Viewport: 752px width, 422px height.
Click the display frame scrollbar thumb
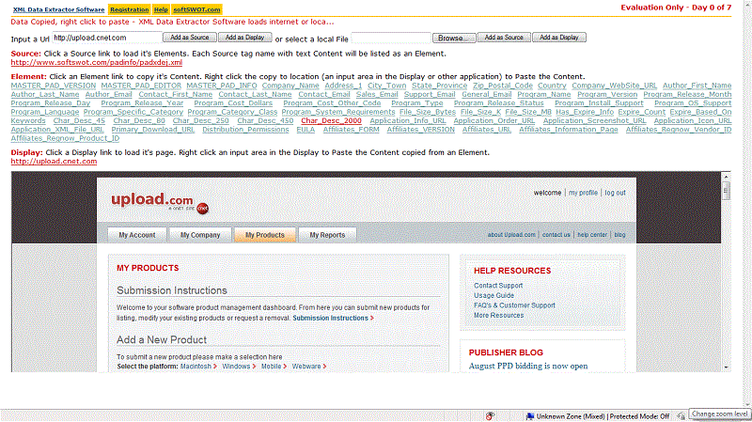pos(726,191)
